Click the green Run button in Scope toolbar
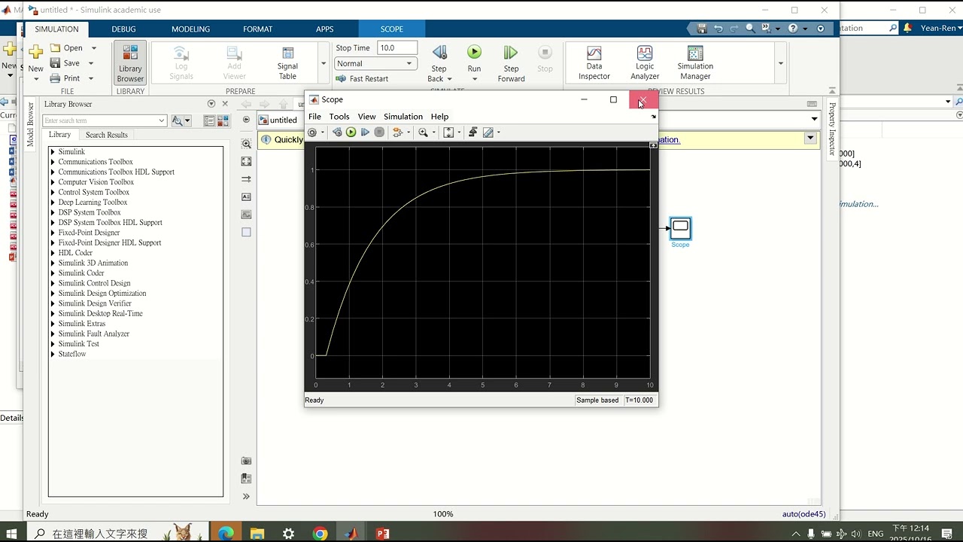 coord(351,132)
